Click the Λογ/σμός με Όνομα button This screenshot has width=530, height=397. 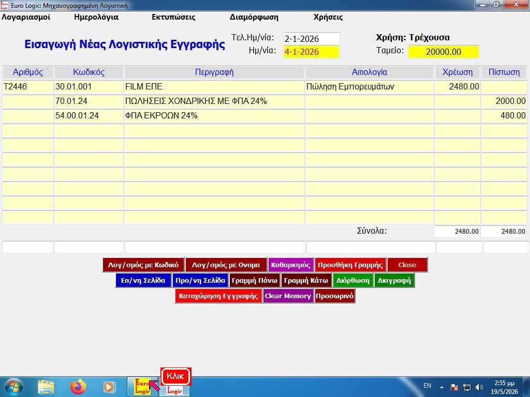click(x=226, y=265)
